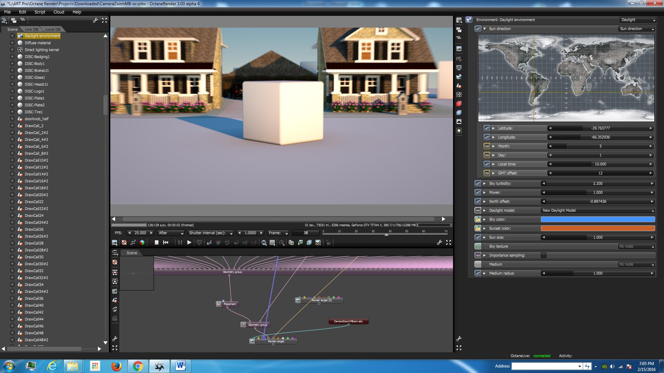Viewport: 664px width, 373px height.
Task: Switch to the Live DB tab
Action: pyautogui.click(x=31, y=29)
